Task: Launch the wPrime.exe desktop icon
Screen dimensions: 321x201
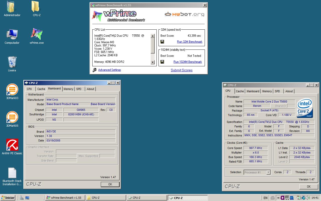Action: pos(37,36)
